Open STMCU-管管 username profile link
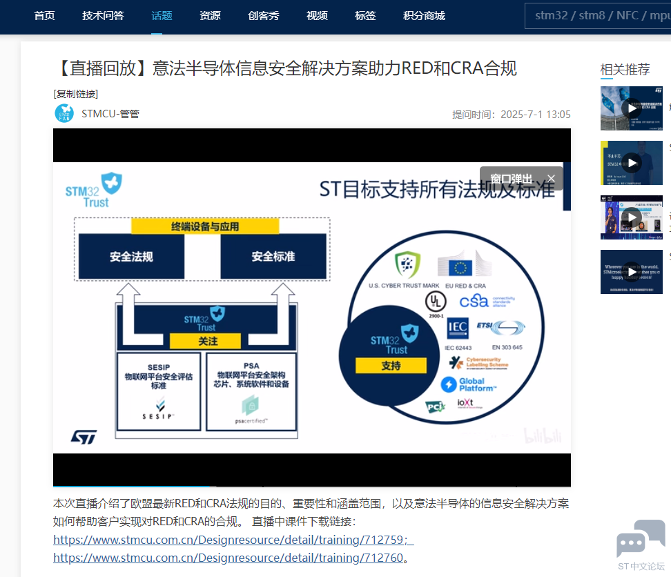This screenshot has width=671, height=577. click(110, 114)
